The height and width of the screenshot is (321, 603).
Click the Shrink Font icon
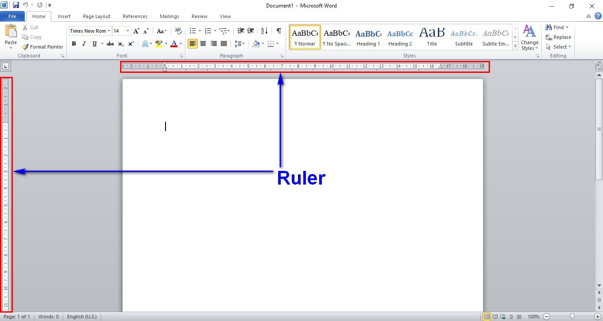coord(146,31)
